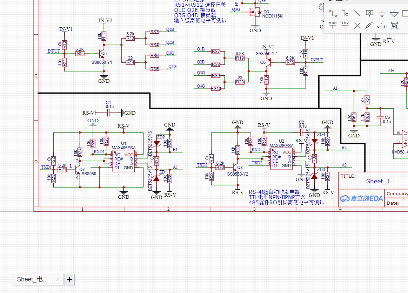The height and width of the screenshot is (293, 408).
Task: Select the Sheet_1 title text
Action: [378, 181]
